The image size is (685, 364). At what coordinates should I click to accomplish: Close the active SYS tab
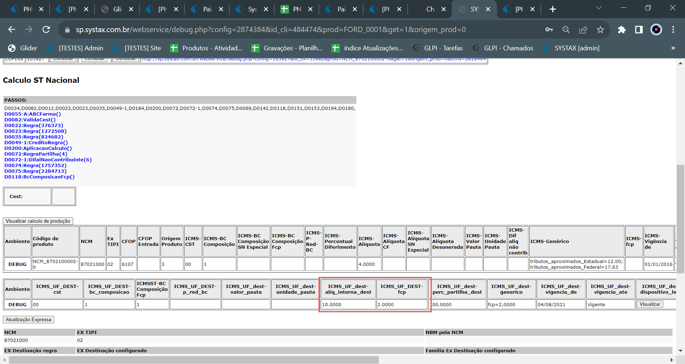point(488,9)
